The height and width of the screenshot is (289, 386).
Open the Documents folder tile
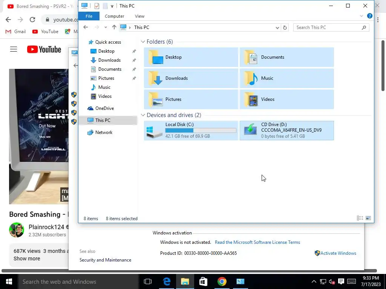coord(287,57)
